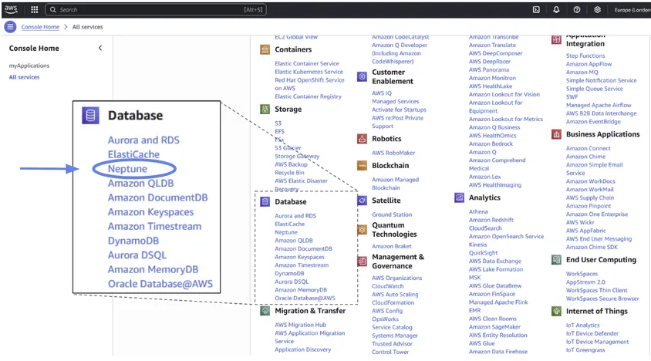The height and width of the screenshot is (361, 651).
Task: Click the Storage category icon
Action: pos(265,110)
